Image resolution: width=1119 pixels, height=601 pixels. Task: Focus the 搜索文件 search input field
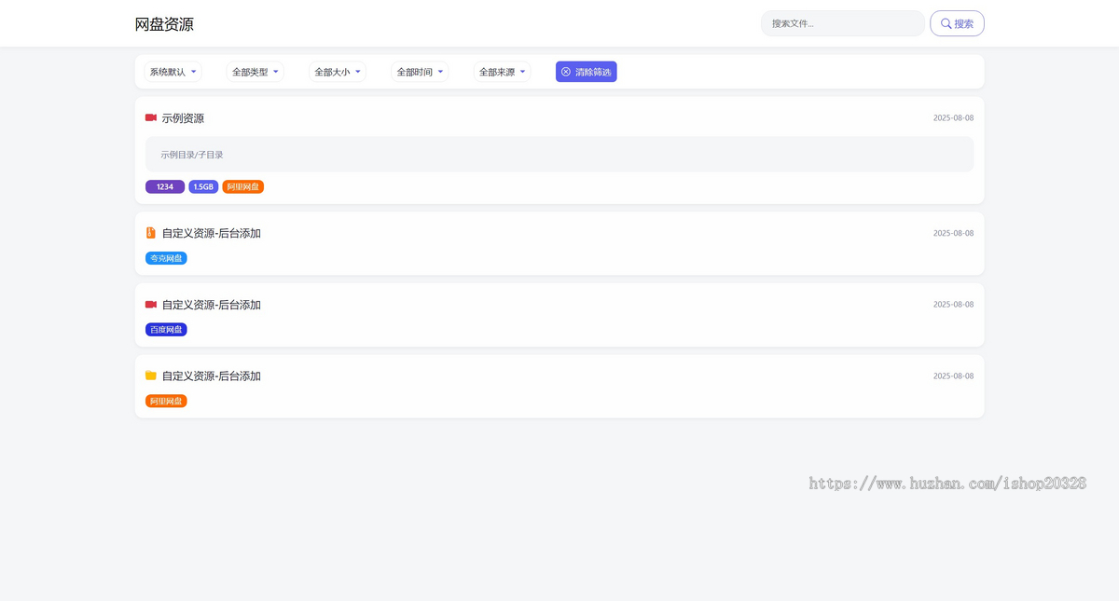point(843,23)
